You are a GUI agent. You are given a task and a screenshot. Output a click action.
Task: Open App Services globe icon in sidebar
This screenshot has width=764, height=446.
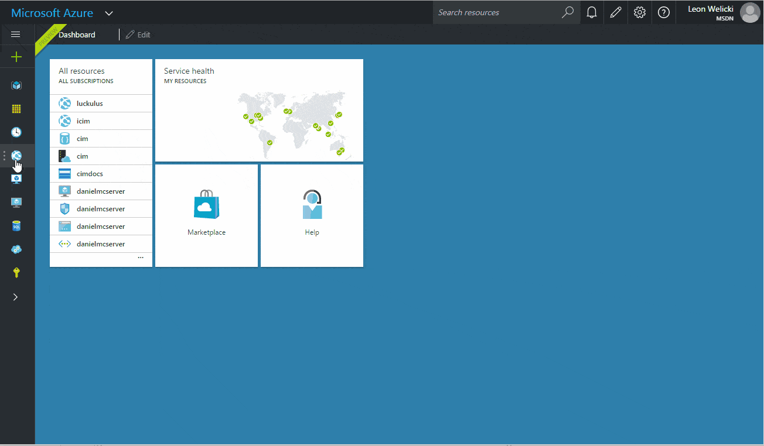(16, 156)
